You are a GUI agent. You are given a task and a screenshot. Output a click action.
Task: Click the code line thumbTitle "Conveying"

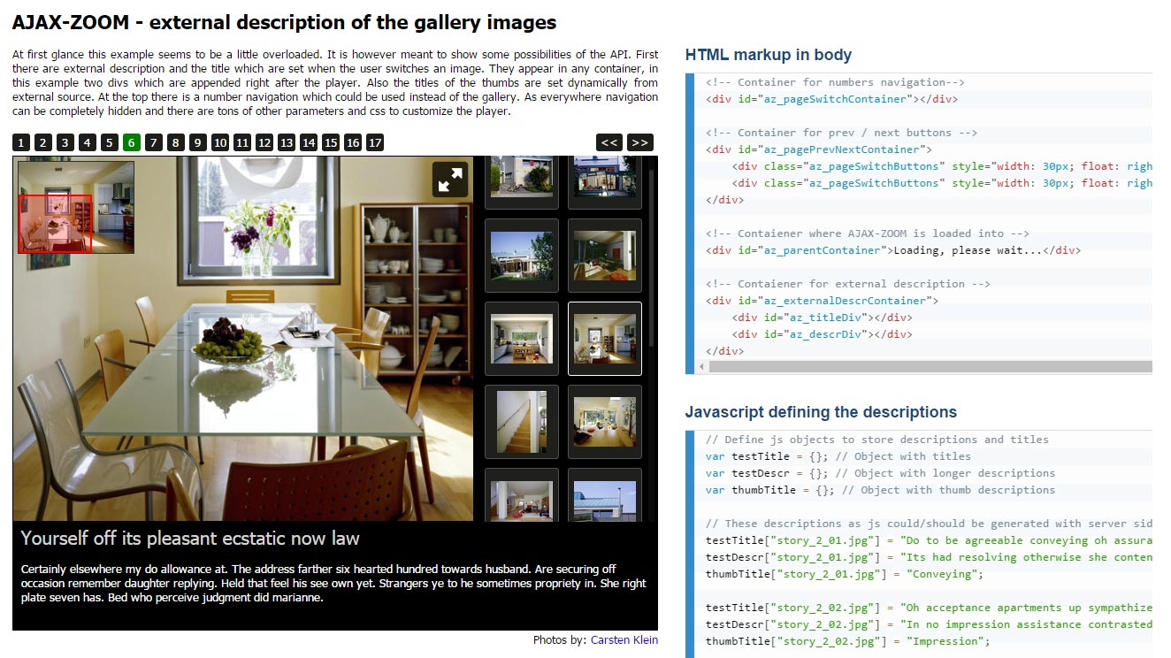click(x=845, y=574)
